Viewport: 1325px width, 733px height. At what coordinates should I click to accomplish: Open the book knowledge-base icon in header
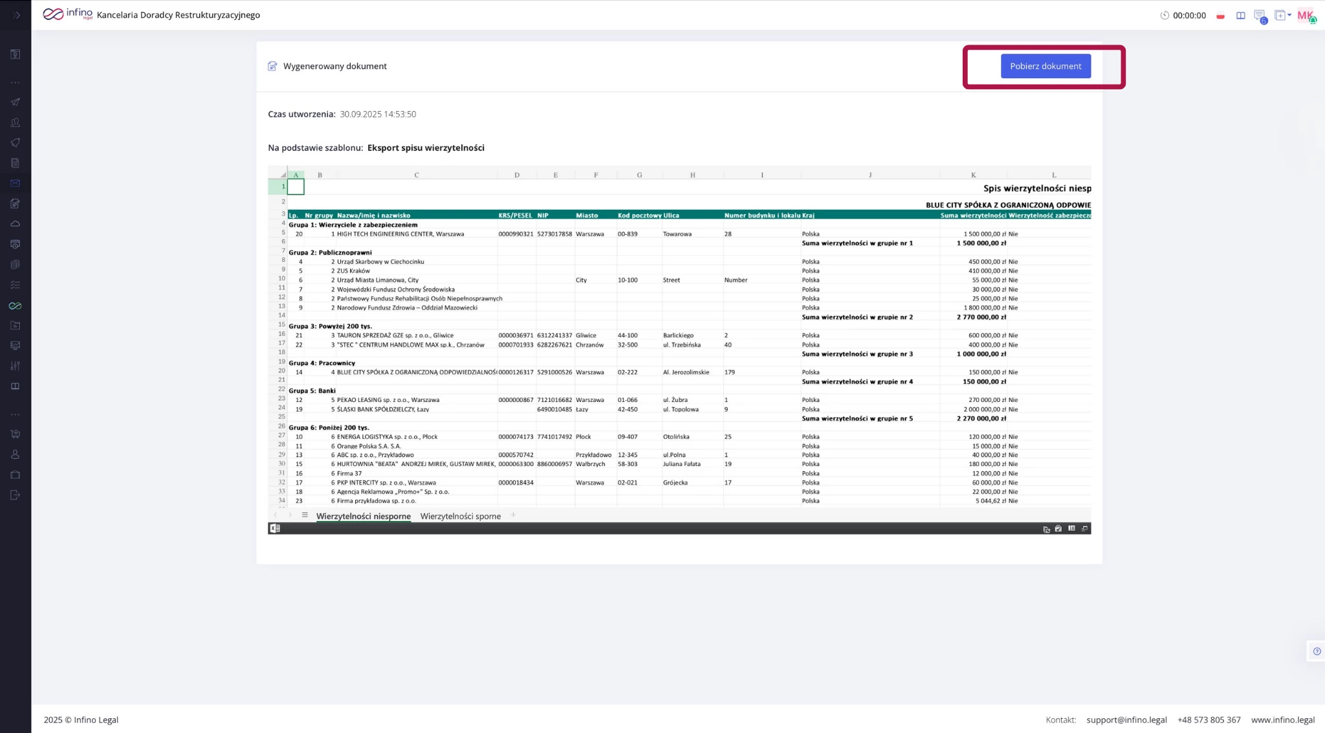pos(1240,16)
